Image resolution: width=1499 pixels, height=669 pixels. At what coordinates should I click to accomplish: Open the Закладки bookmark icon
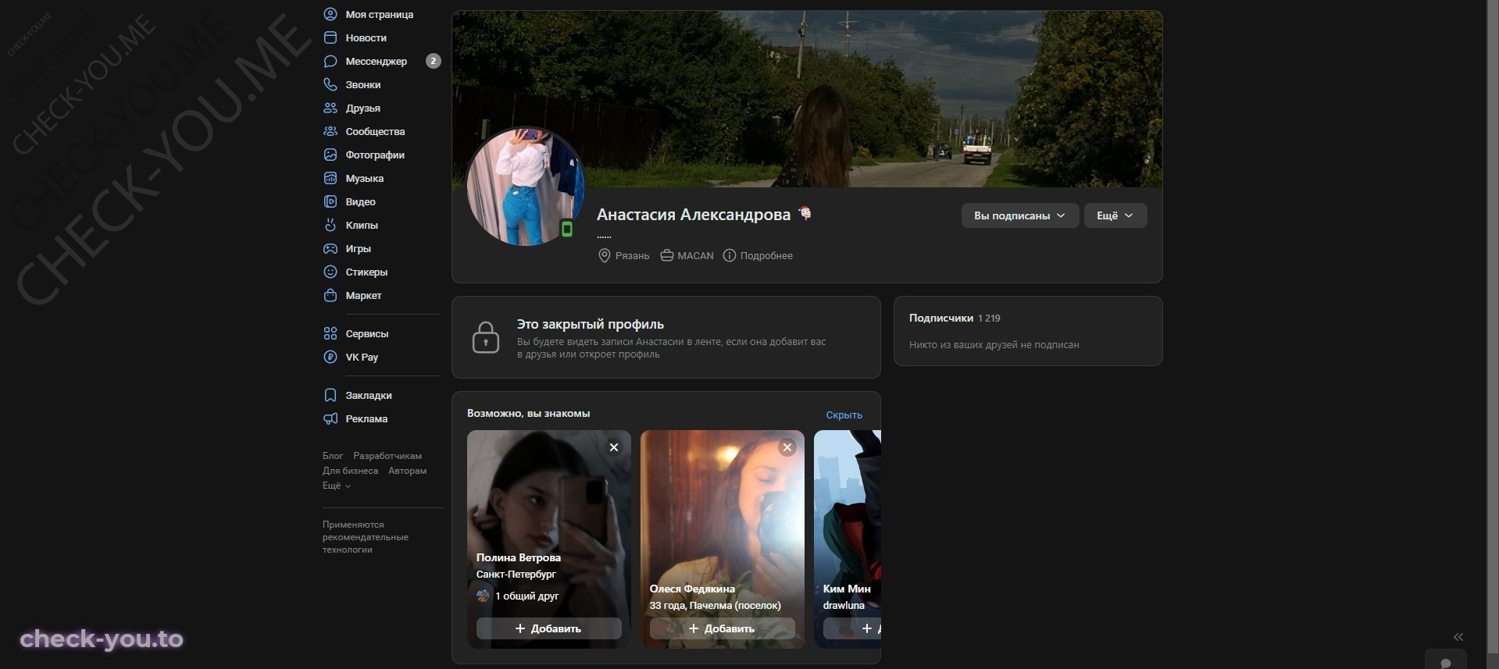[x=330, y=395]
